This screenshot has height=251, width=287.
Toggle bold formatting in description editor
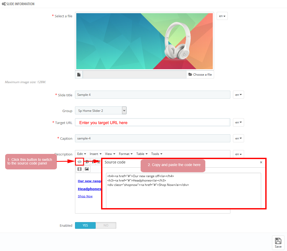87,162
